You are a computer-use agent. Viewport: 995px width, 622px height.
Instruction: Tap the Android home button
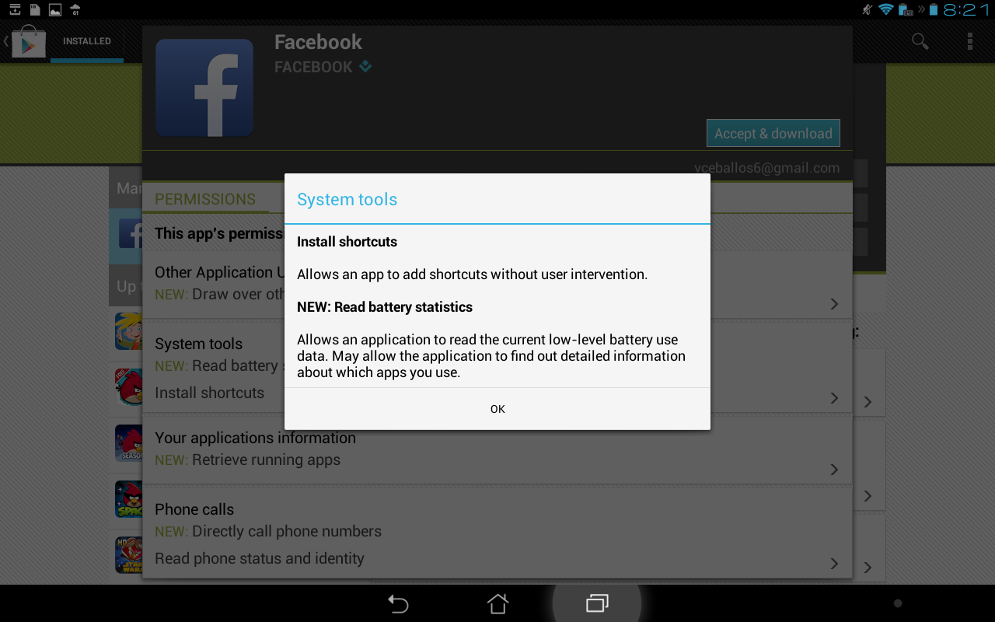pos(497,603)
